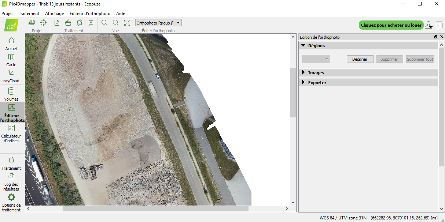Open the Affichage menu
The width and height of the screenshot is (445, 222).
pyautogui.click(x=54, y=13)
